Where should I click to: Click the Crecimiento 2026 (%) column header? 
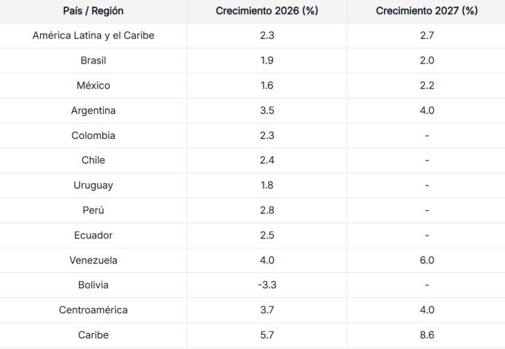coord(267,11)
